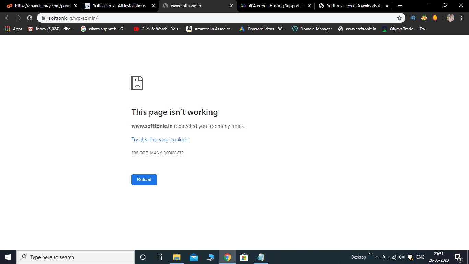Reload page using the toolbar refresh icon
Viewport: 469px width, 264px height.
tap(30, 18)
